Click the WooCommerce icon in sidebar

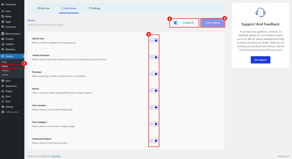[x=3, y=34]
